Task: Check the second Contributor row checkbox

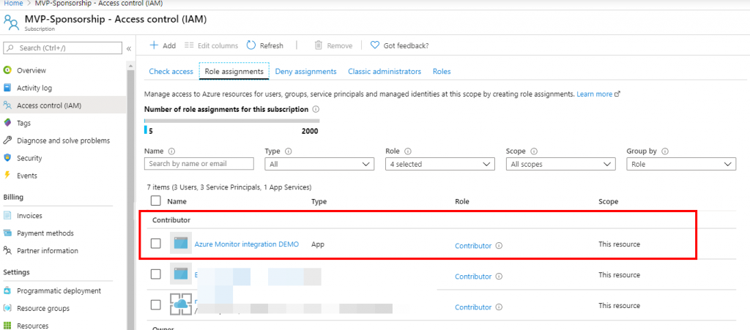Action: [x=155, y=274]
